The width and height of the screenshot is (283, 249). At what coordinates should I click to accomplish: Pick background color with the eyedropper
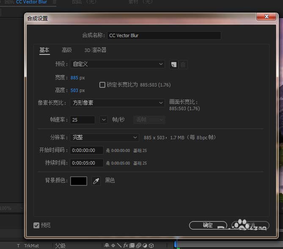coord(96,181)
